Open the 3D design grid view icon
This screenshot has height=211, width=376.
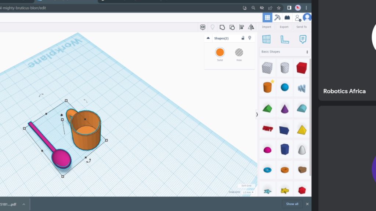pos(267,18)
